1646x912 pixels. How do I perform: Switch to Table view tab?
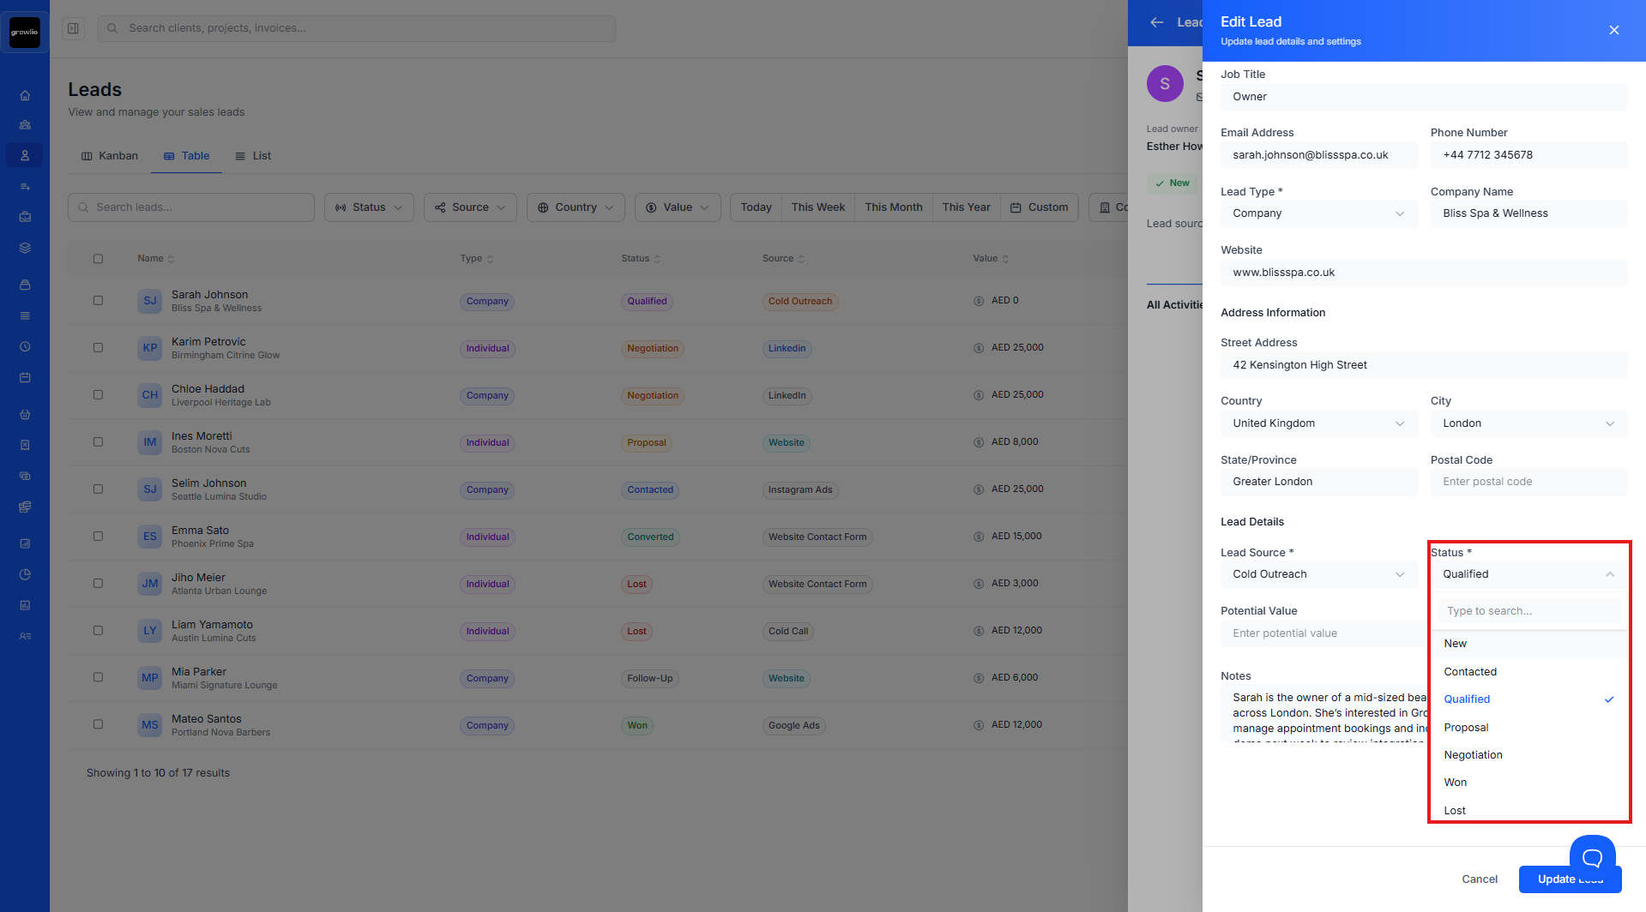(x=186, y=156)
